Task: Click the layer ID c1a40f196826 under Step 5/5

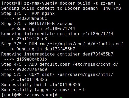Action: tap(32, 80)
